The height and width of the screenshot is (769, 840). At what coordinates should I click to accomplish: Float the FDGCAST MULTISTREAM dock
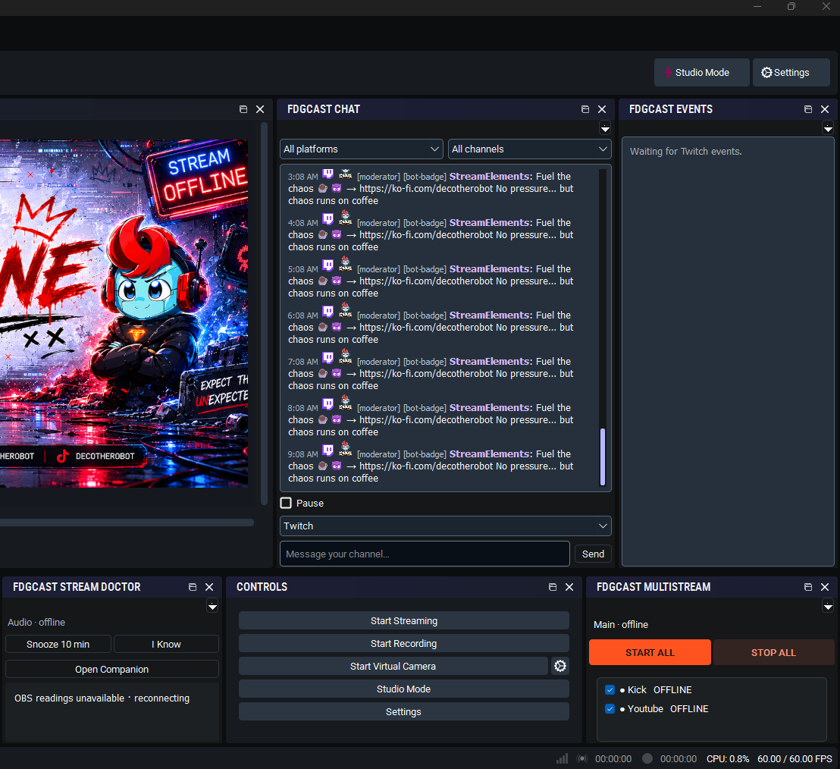click(x=808, y=587)
